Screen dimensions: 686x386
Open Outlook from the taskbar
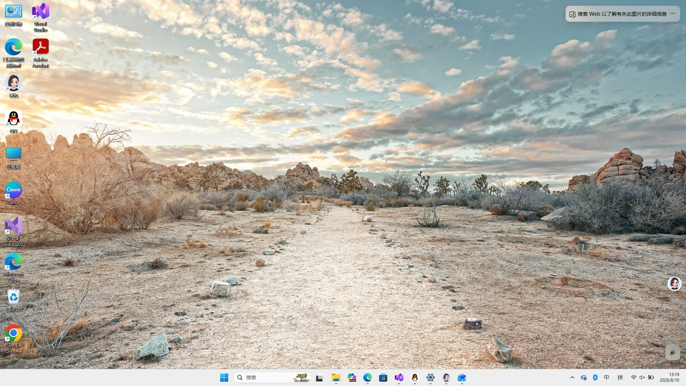click(x=462, y=377)
